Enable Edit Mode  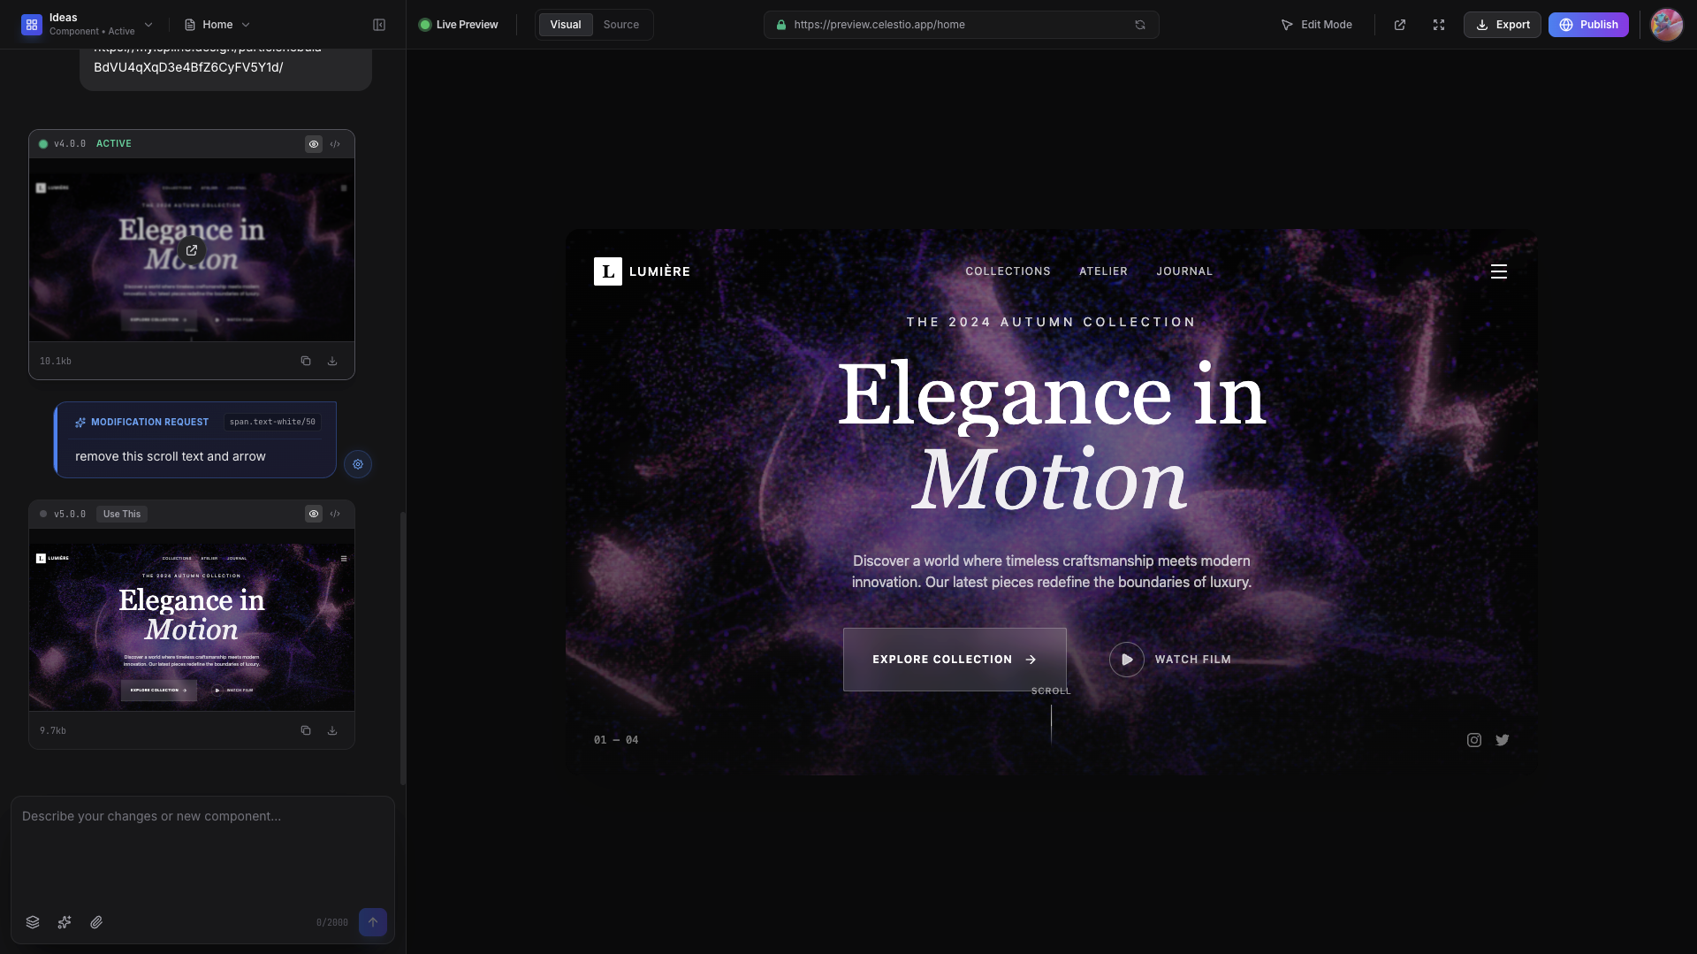click(1316, 25)
